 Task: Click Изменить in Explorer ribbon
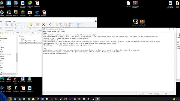click(x=72, y=26)
